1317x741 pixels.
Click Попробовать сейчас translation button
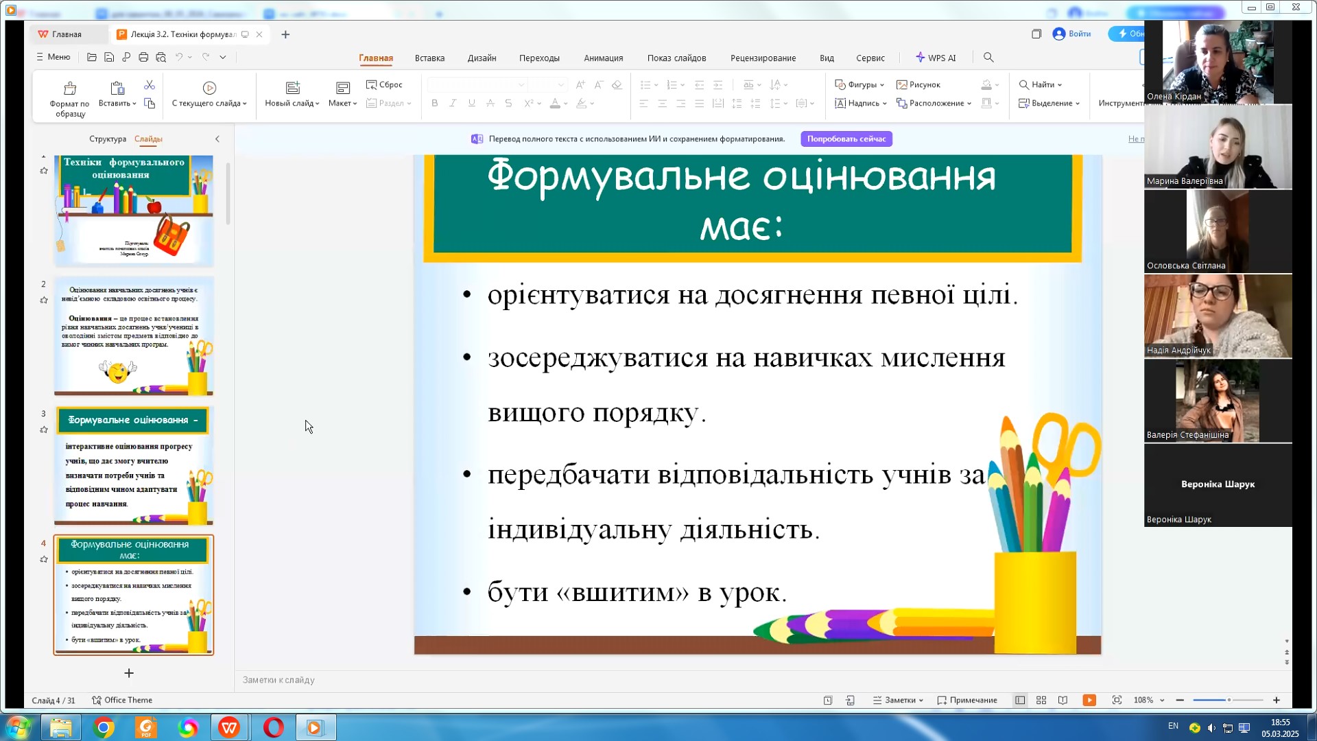[846, 139]
